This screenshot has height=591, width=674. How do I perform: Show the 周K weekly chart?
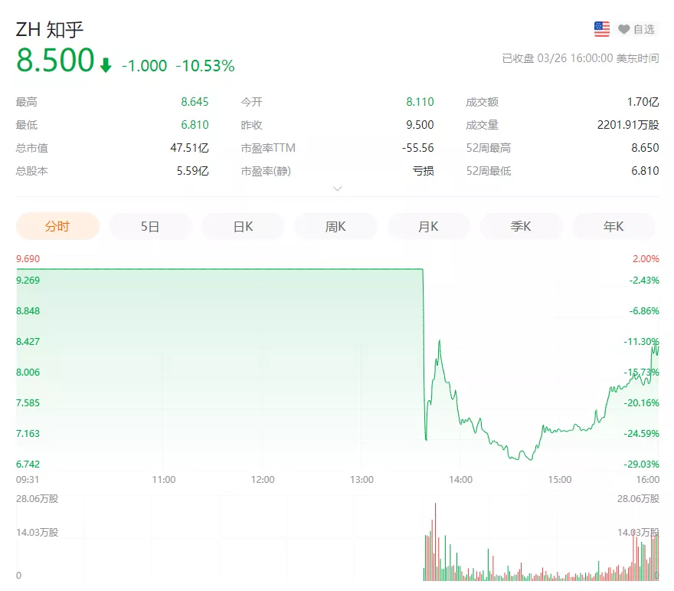[335, 226]
